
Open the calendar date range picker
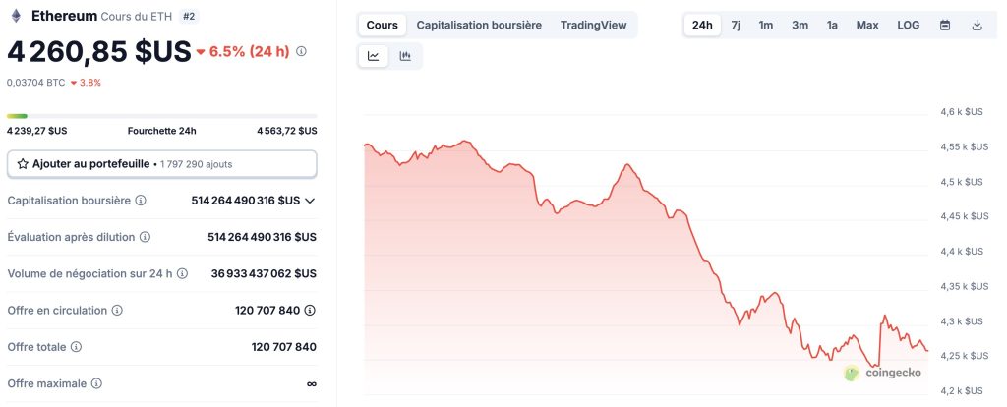[945, 25]
